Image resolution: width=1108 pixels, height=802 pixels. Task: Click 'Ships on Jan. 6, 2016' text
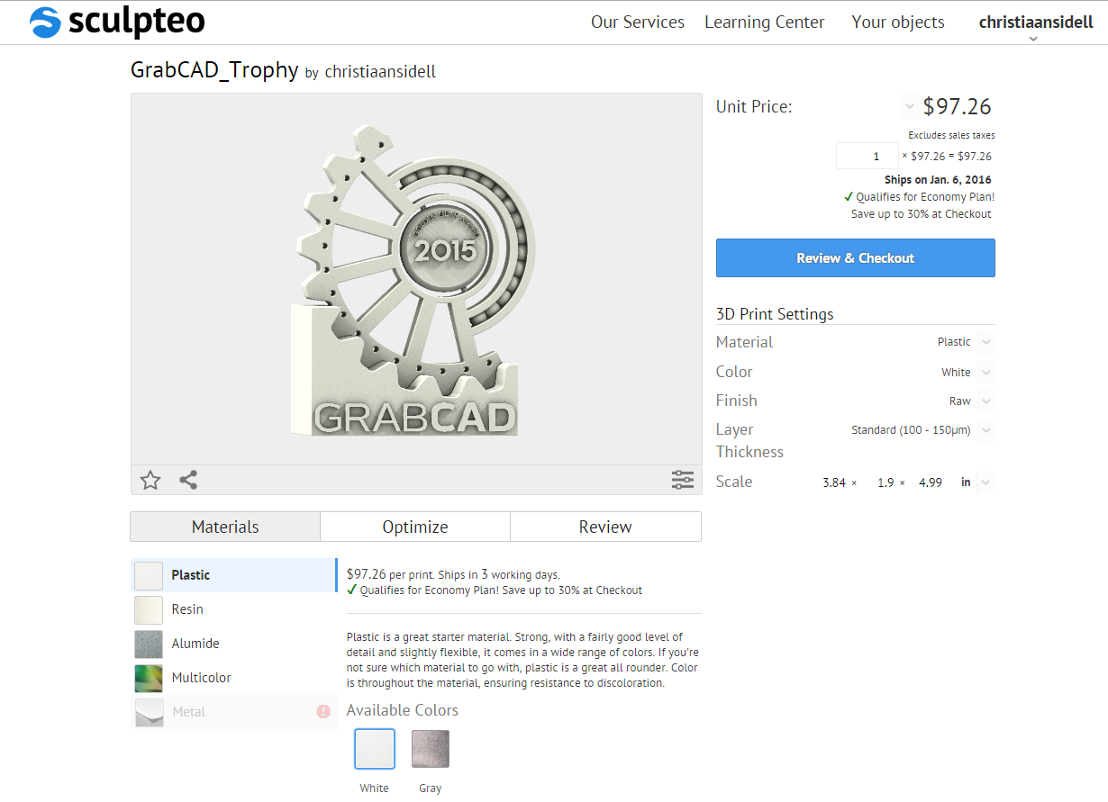click(x=938, y=180)
